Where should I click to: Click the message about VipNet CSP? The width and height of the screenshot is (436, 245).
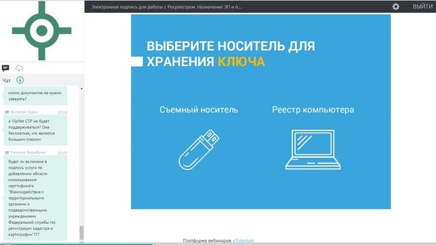[35, 130]
